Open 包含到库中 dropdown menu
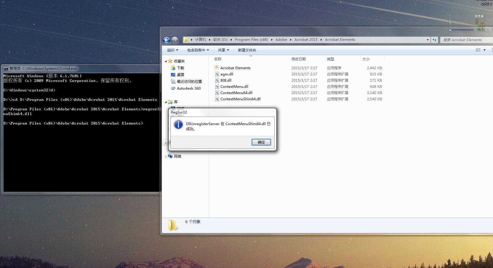The image size is (493, 268). (198, 50)
